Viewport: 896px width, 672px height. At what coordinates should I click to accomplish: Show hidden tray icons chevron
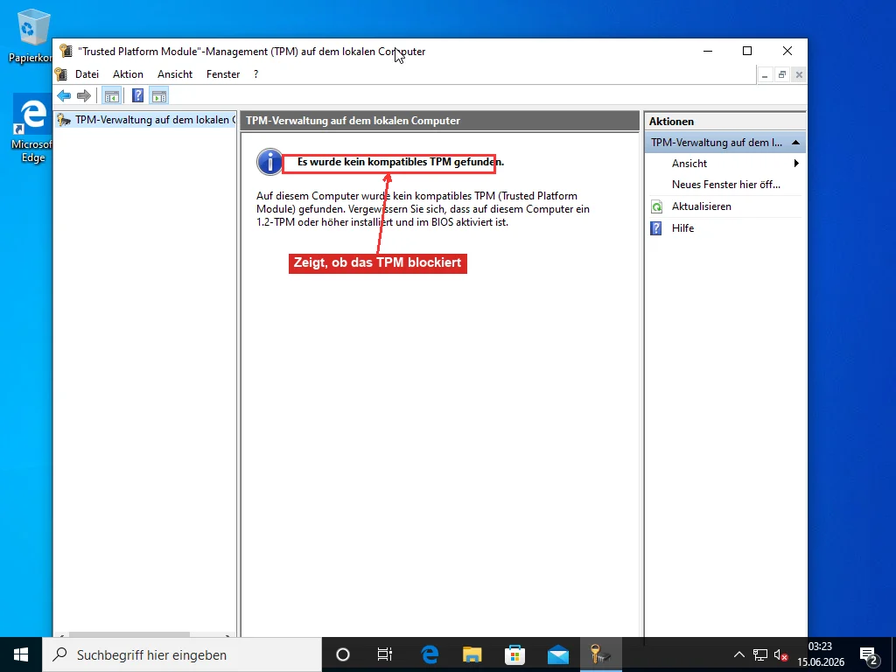[x=738, y=654]
